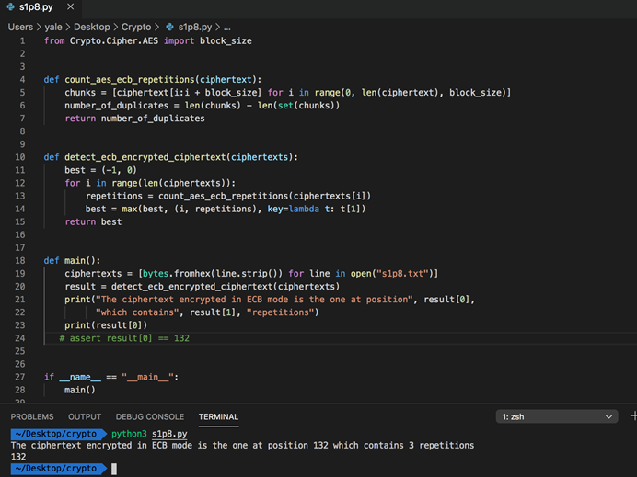Click 'print(result[0])' statement
637x477 pixels.
pyautogui.click(x=106, y=325)
